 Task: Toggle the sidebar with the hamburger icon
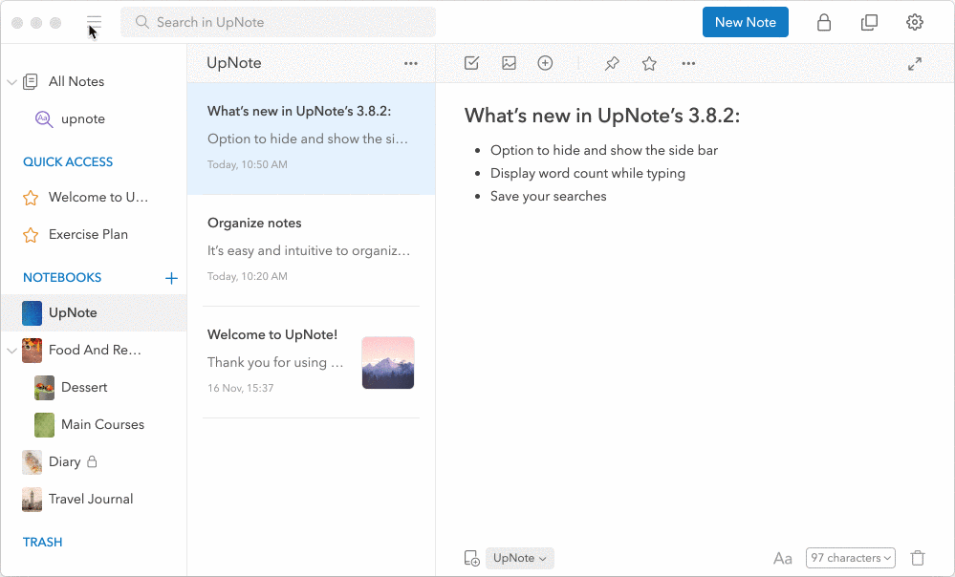point(93,21)
